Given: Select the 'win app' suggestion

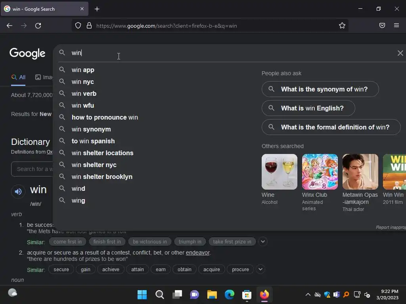Looking at the screenshot, I should point(83,70).
